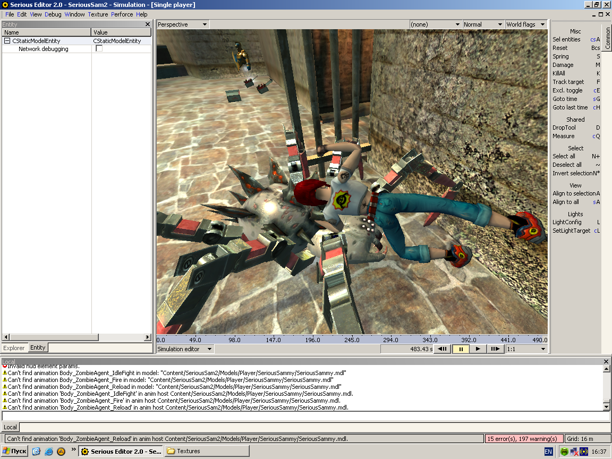Image resolution: width=612 pixels, height=459 pixels.
Task: Click the console command input field
Action: pyautogui.click(x=305, y=416)
